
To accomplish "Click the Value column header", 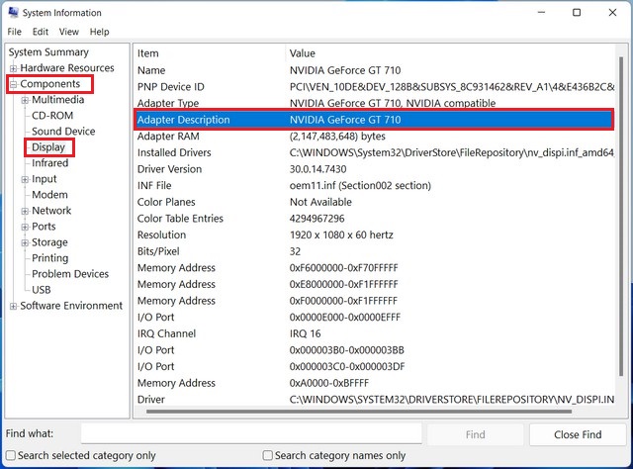I will click(x=451, y=53).
